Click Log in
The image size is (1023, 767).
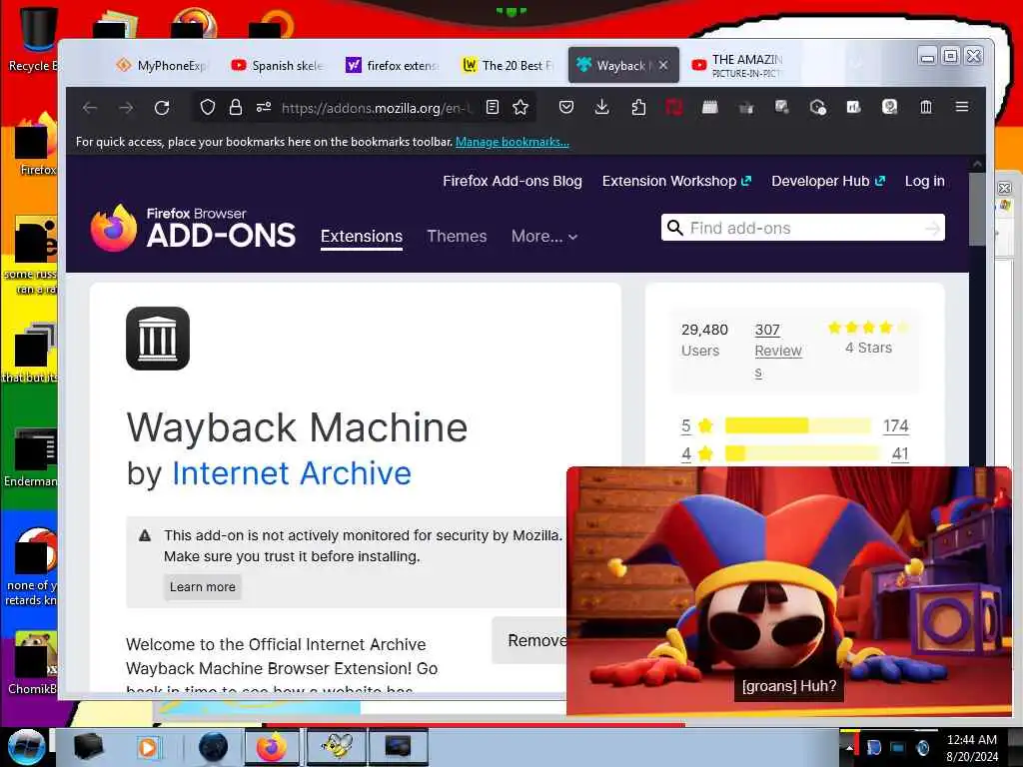(924, 182)
